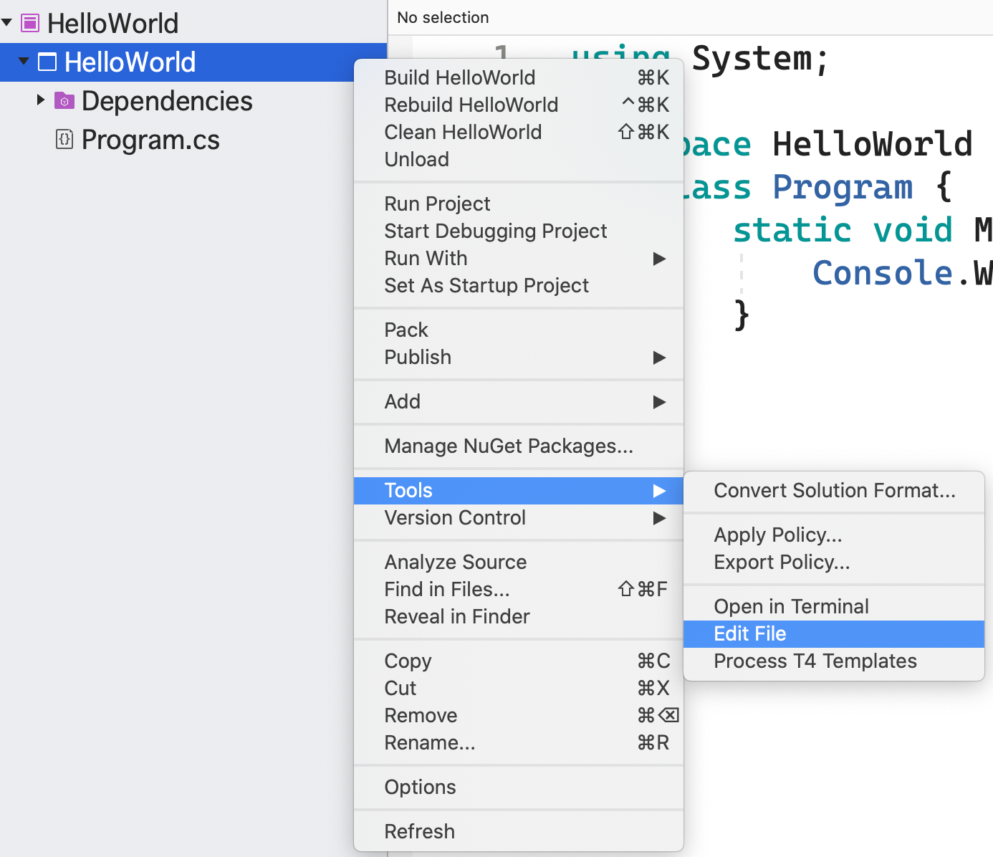Open Program.cs in the solution tree
Screen dimensions: 993x857
pyautogui.click(x=150, y=140)
